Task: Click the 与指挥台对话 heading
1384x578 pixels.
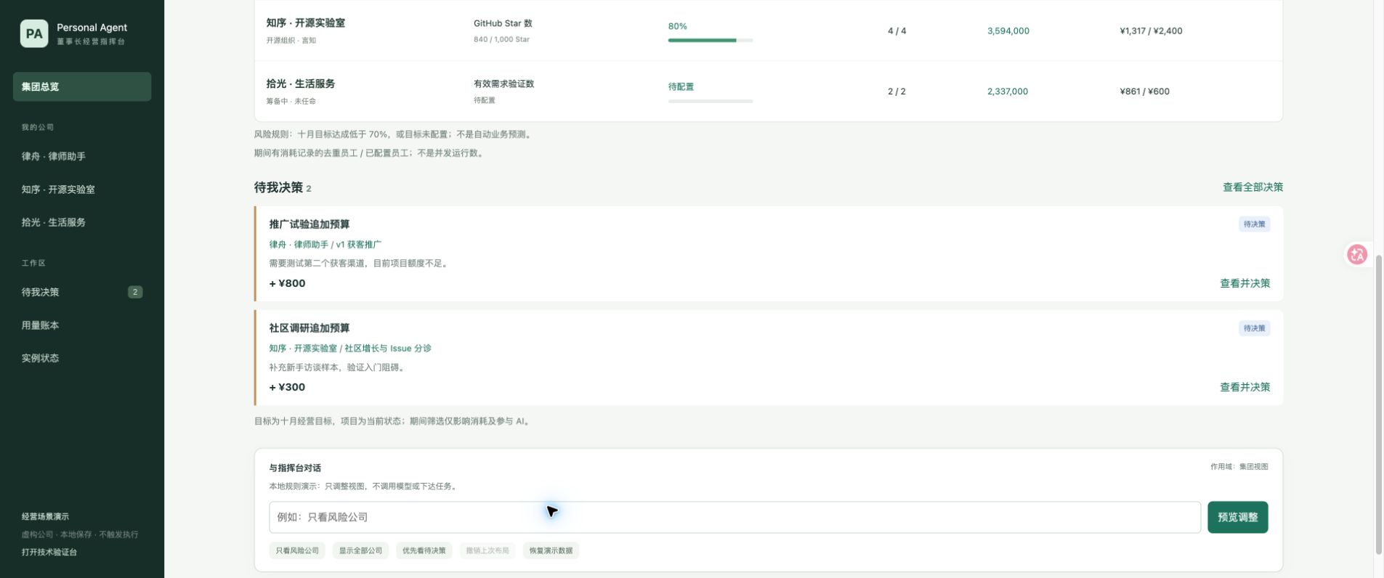Action: (295, 468)
